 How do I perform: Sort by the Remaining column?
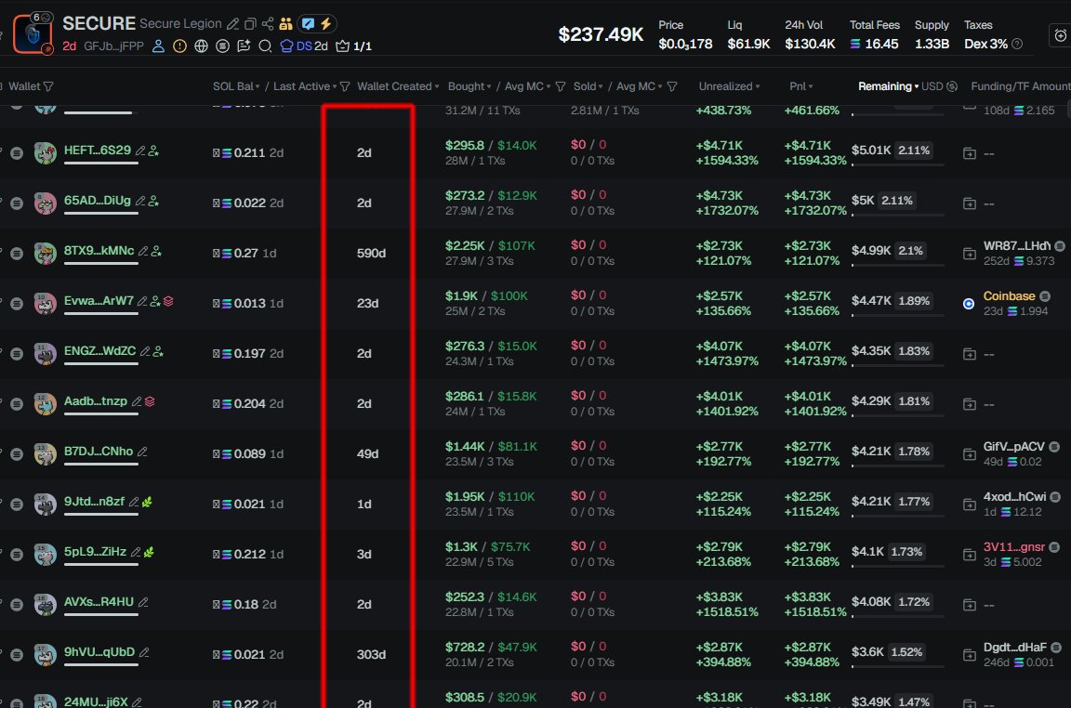[x=888, y=86]
